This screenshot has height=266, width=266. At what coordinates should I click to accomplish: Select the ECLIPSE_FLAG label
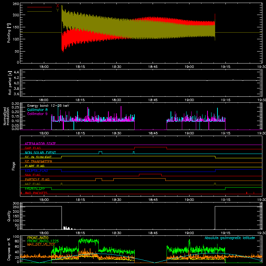tap(36, 171)
